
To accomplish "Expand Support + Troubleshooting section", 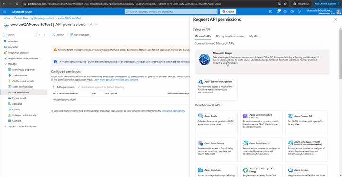I will coord(5,126).
